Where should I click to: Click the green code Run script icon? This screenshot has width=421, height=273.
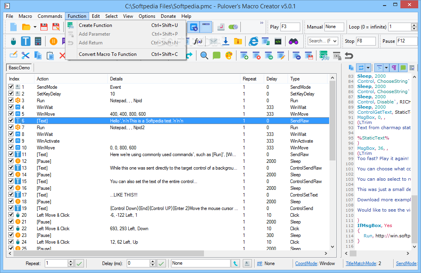pyautogui.click(x=278, y=41)
